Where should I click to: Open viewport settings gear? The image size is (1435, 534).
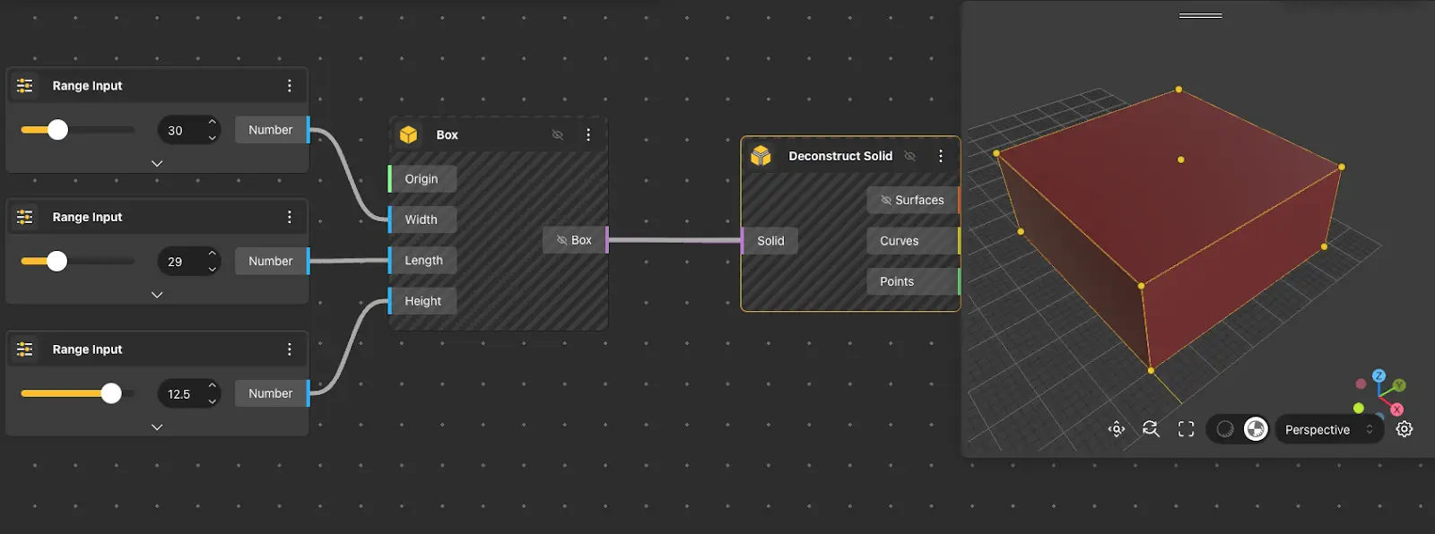point(1405,429)
